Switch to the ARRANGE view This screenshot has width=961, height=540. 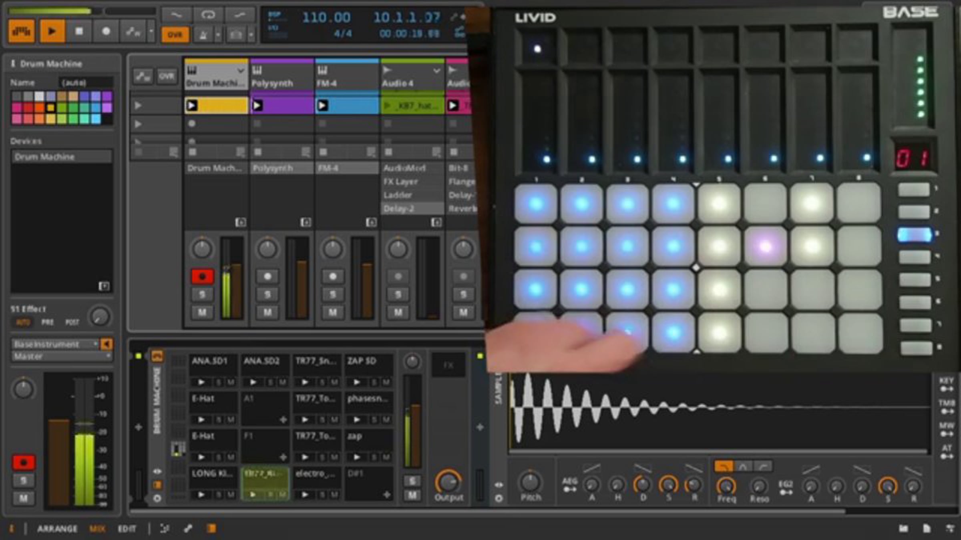(x=57, y=529)
